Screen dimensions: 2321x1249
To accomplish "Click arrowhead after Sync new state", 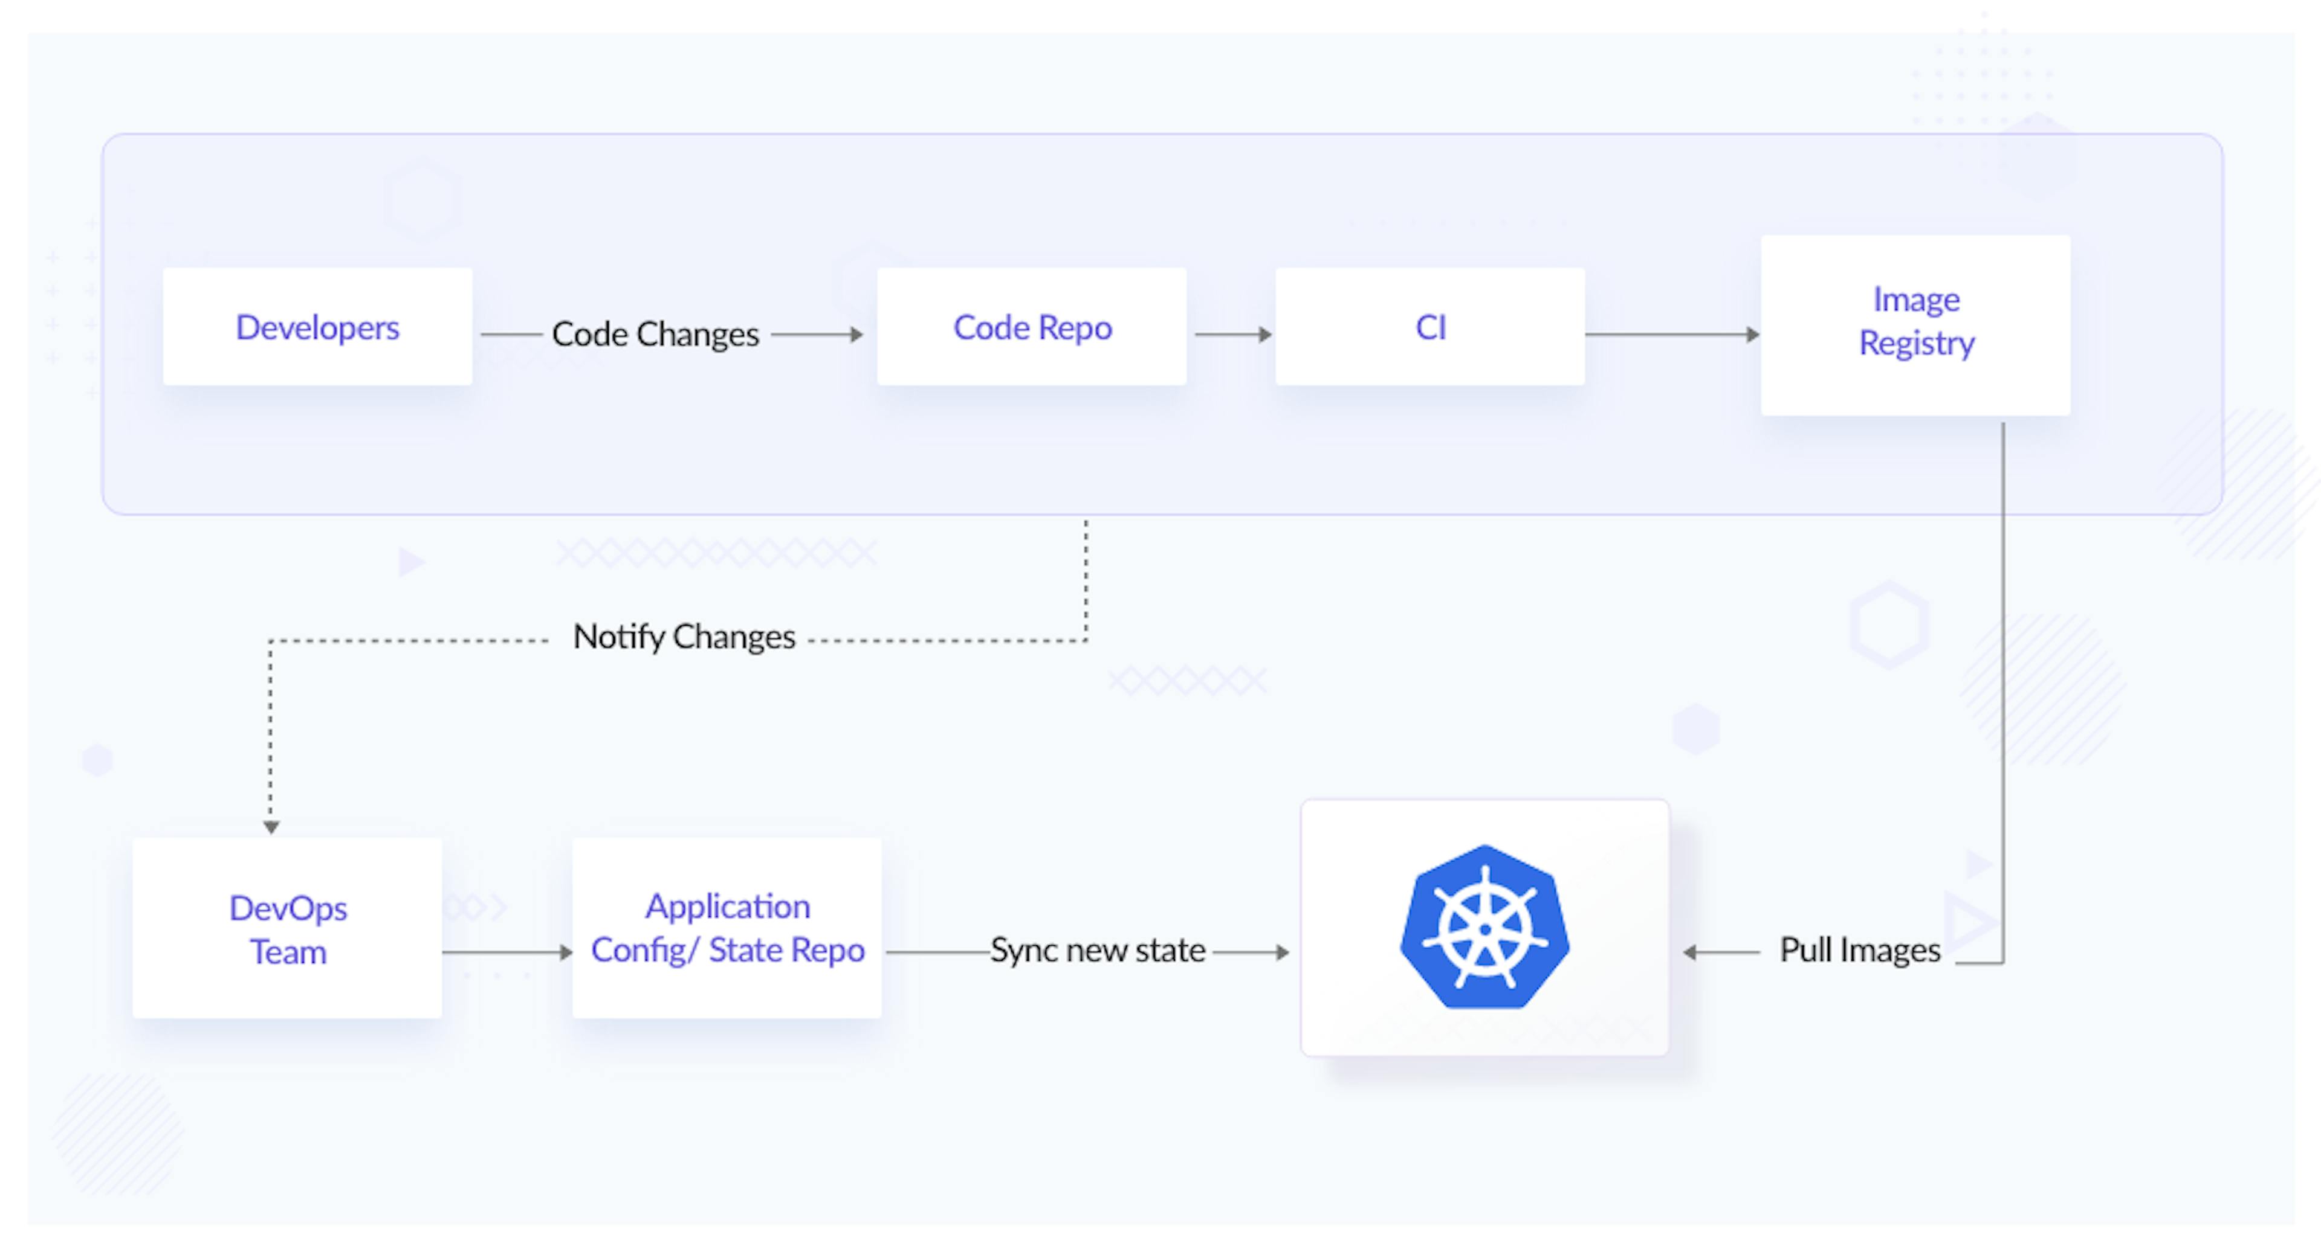I will (1283, 952).
